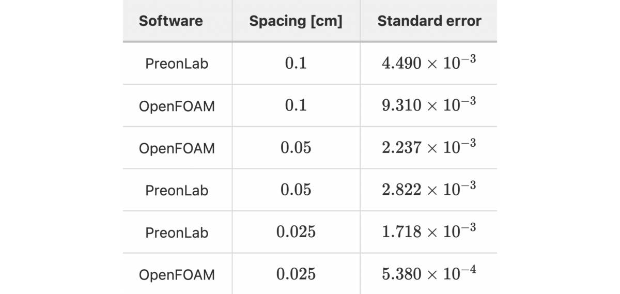Click the 4.490 × 10⁻³ standard error value
Screen dimensions: 620x294
pos(429,62)
